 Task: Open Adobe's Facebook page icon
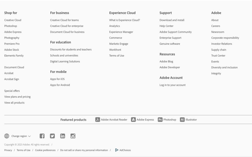tap(42, 136)
